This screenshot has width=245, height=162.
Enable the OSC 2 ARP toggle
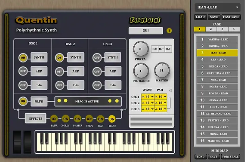[x=60, y=71]
